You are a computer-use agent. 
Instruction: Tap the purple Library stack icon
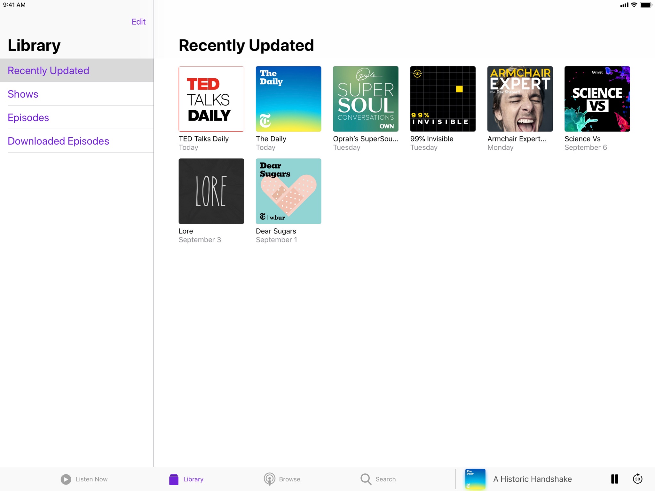point(174,479)
